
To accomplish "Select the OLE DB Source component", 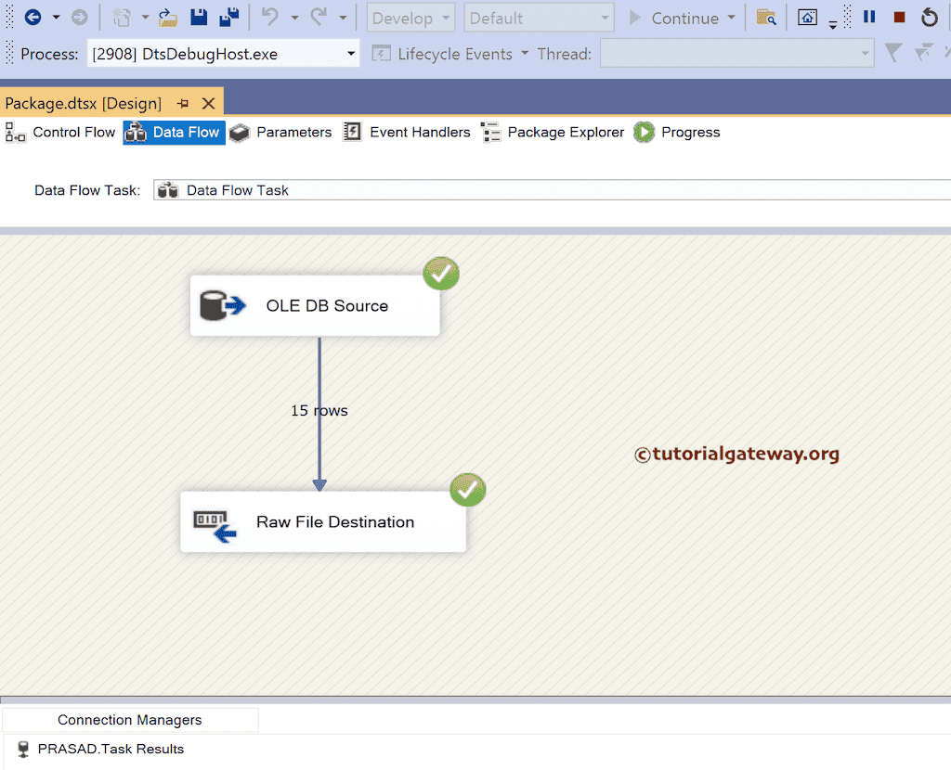I will [316, 306].
